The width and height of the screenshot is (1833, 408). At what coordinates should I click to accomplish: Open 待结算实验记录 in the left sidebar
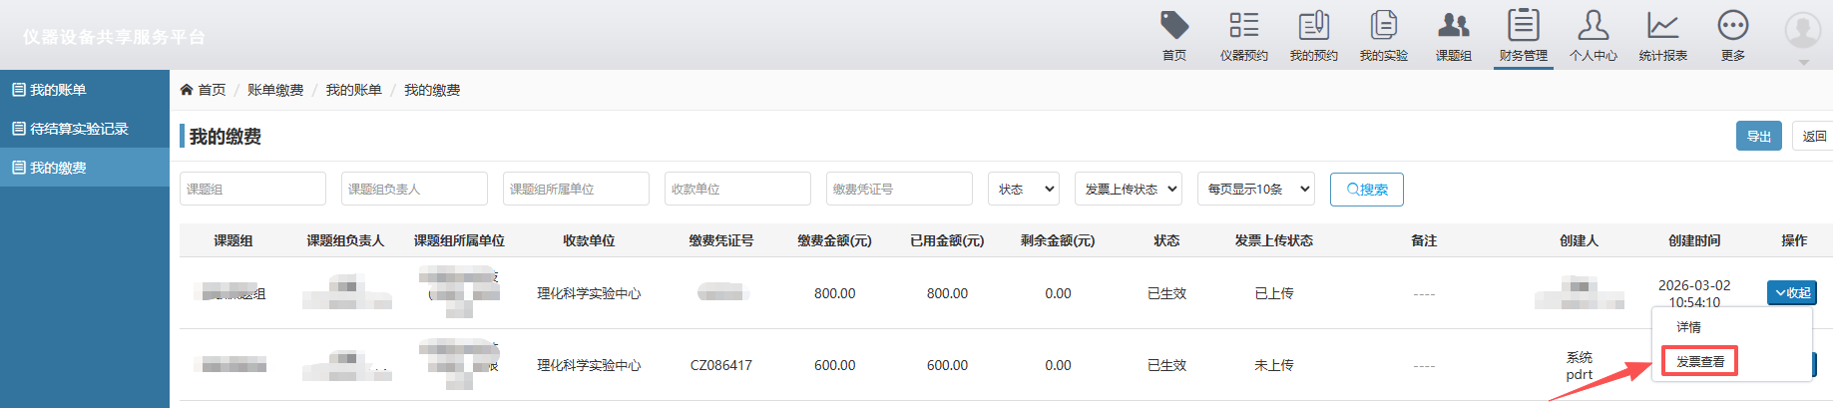[x=79, y=129]
